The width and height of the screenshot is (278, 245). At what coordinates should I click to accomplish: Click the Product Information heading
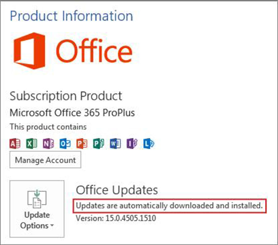pos(71,16)
